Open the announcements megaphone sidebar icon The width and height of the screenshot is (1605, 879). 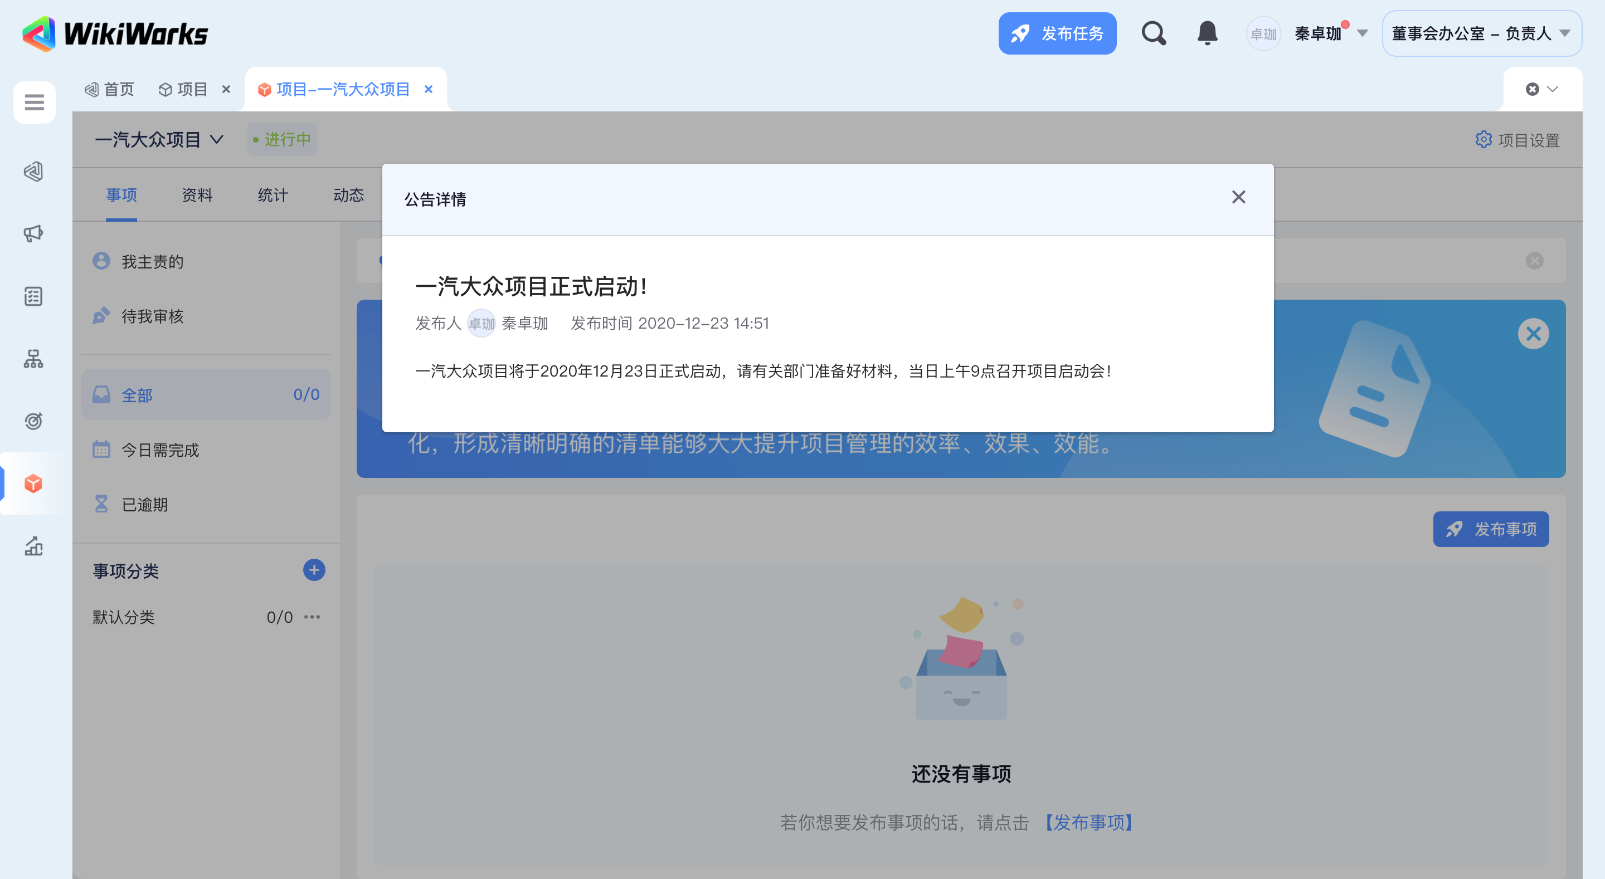pyautogui.click(x=33, y=233)
